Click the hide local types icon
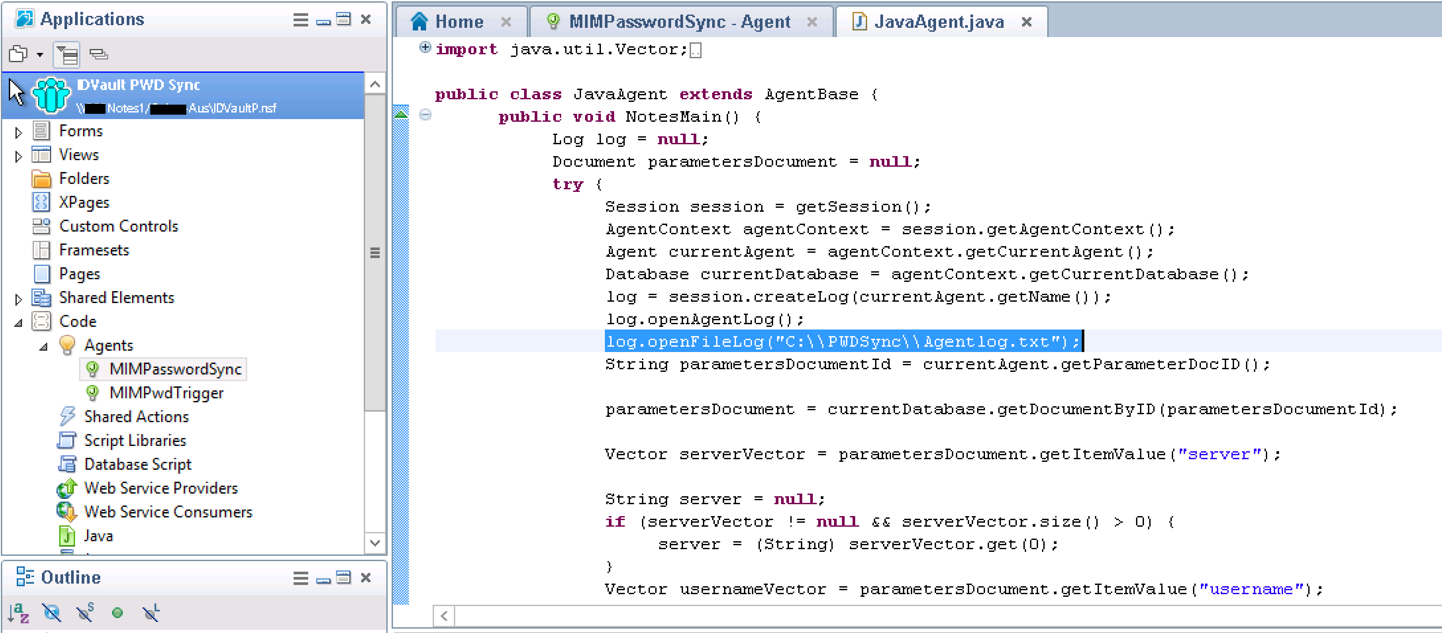Image resolution: width=1442 pixels, height=633 pixels. (151, 613)
